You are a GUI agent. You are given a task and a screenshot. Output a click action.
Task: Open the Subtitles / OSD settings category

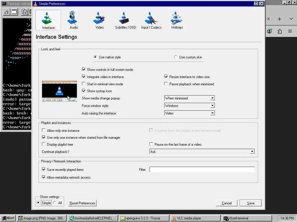(x=125, y=20)
